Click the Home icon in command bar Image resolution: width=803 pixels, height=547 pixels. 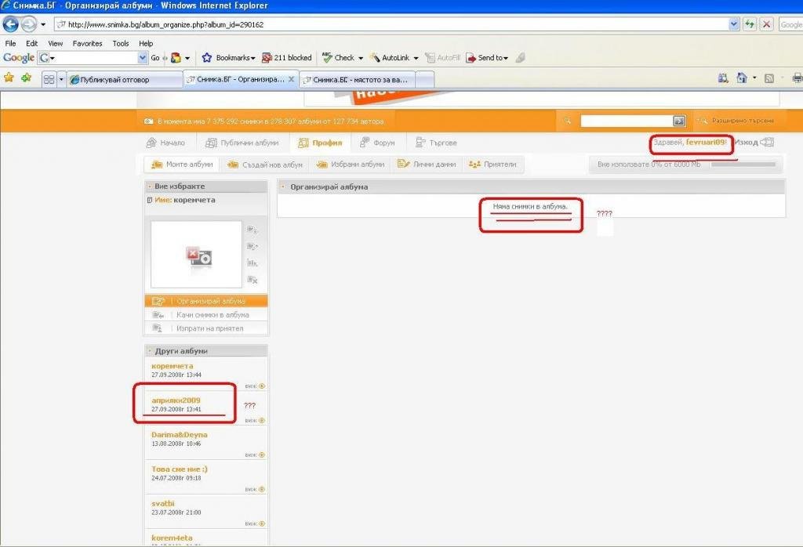742,78
